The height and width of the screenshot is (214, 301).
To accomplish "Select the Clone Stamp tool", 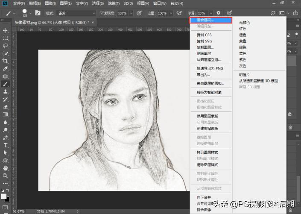I will coord(5,92).
